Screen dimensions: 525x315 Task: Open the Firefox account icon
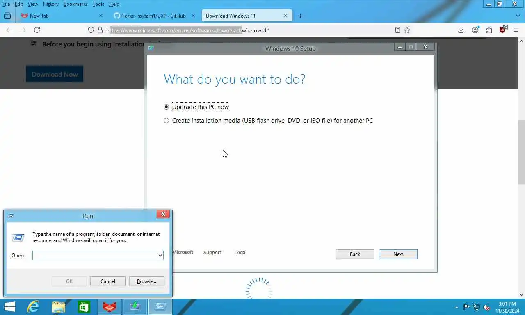pos(475,30)
